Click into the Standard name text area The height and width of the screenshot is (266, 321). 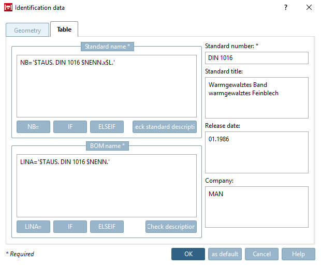(107, 86)
